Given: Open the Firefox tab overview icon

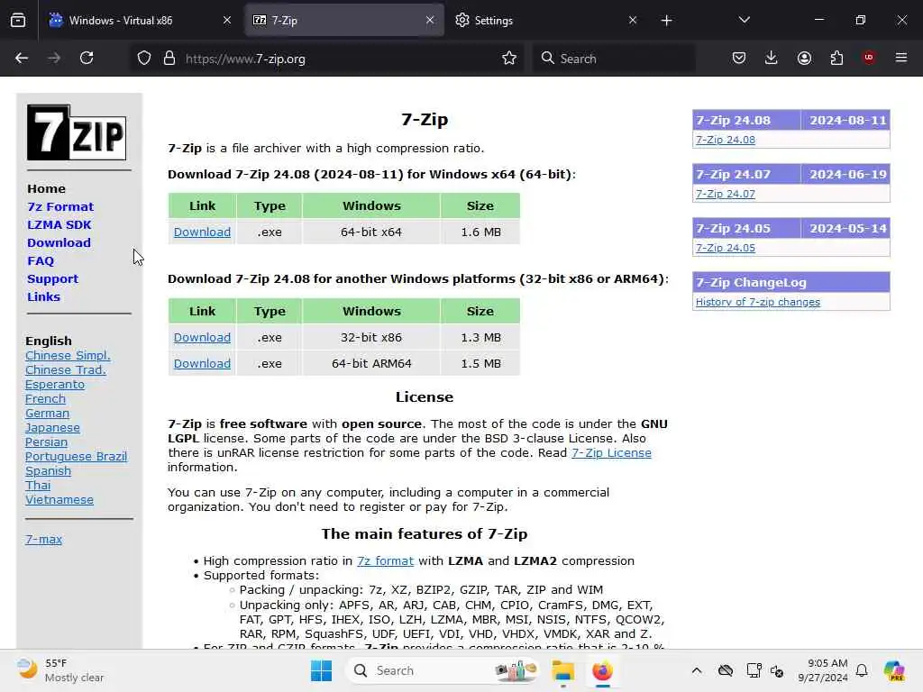Looking at the screenshot, I should pos(18,21).
